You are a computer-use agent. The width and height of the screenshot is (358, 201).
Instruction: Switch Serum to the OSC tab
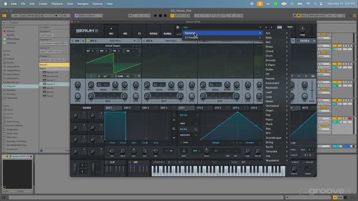tap(111, 32)
